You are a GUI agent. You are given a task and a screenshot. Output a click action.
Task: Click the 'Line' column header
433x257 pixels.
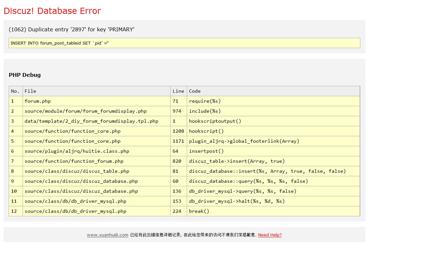(x=179, y=91)
